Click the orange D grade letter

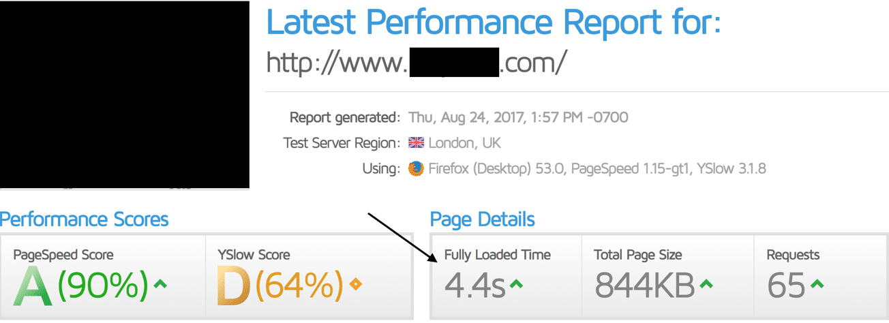coord(234,285)
